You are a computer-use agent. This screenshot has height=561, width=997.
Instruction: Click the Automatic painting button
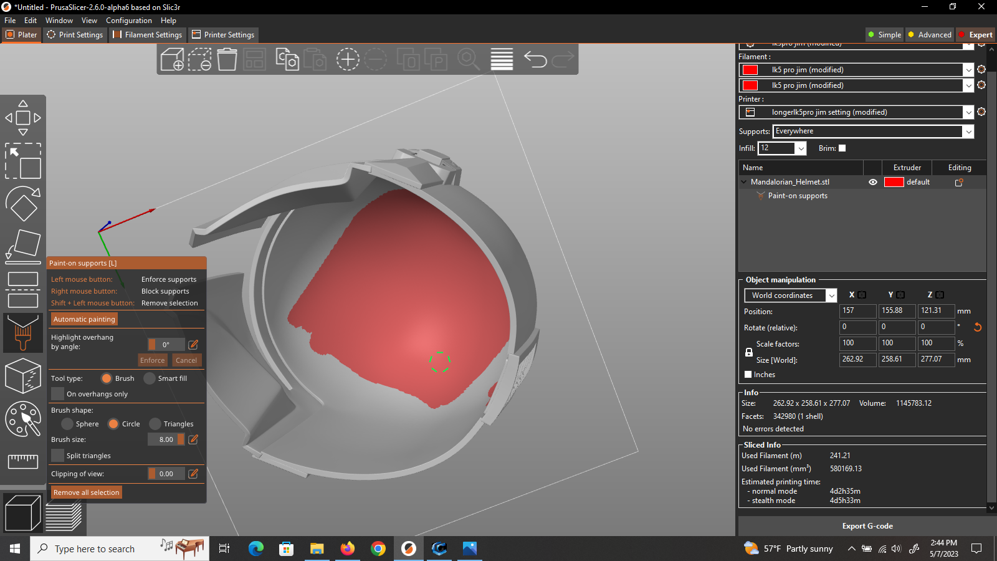[84, 319]
